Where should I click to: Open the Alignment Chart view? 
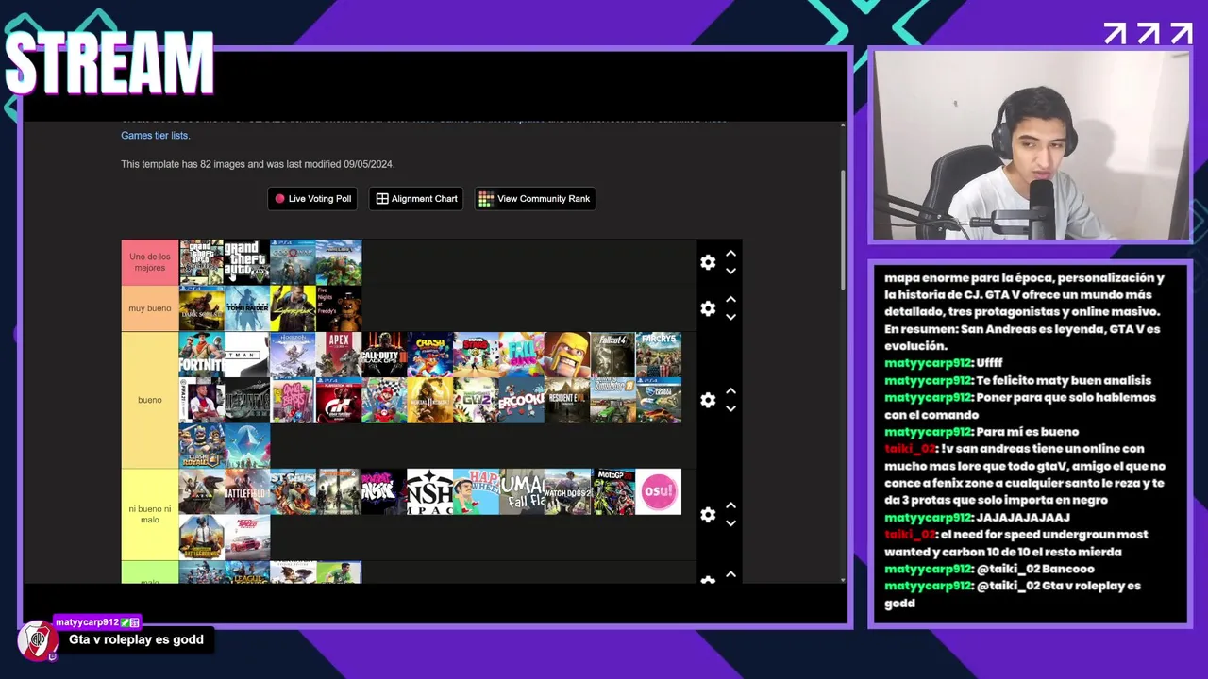tap(416, 199)
